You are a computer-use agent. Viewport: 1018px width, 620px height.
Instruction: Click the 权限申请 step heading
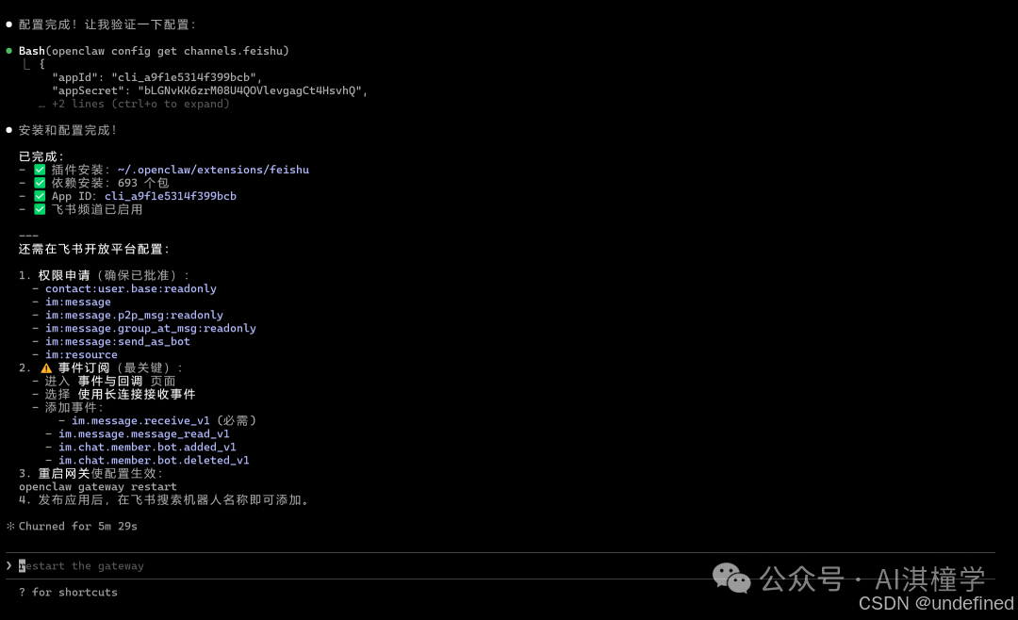click(64, 275)
